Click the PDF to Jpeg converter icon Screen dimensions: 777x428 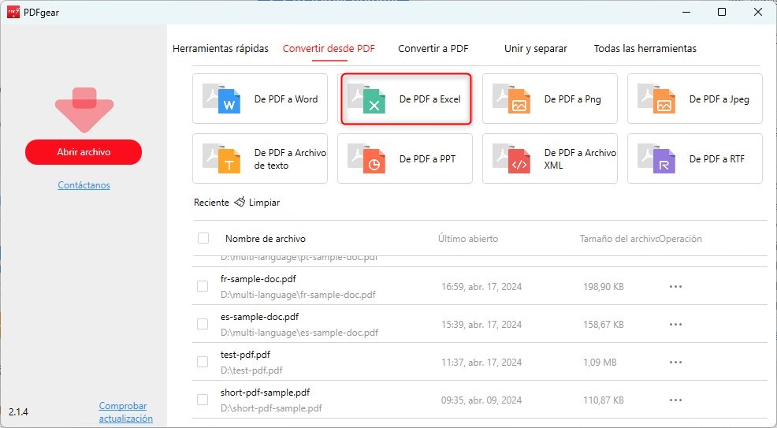(x=656, y=99)
